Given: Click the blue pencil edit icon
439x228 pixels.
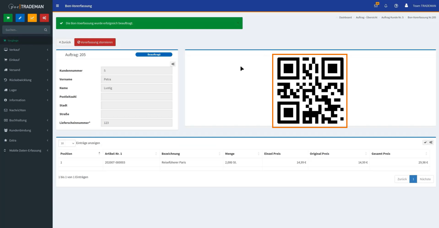Looking at the screenshot, I should click(20, 18).
